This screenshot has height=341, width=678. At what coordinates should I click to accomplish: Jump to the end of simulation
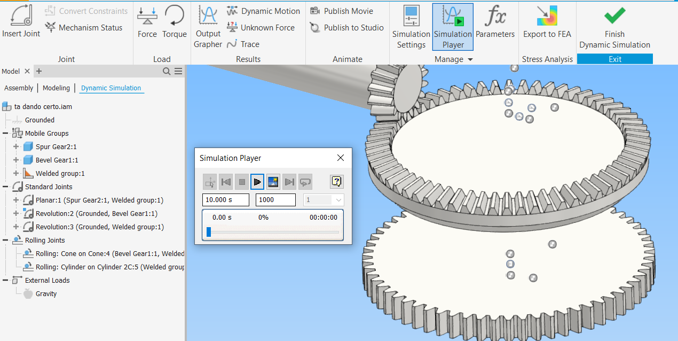tap(289, 182)
